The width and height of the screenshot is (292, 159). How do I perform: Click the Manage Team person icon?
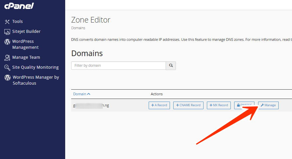coord(7,58)
